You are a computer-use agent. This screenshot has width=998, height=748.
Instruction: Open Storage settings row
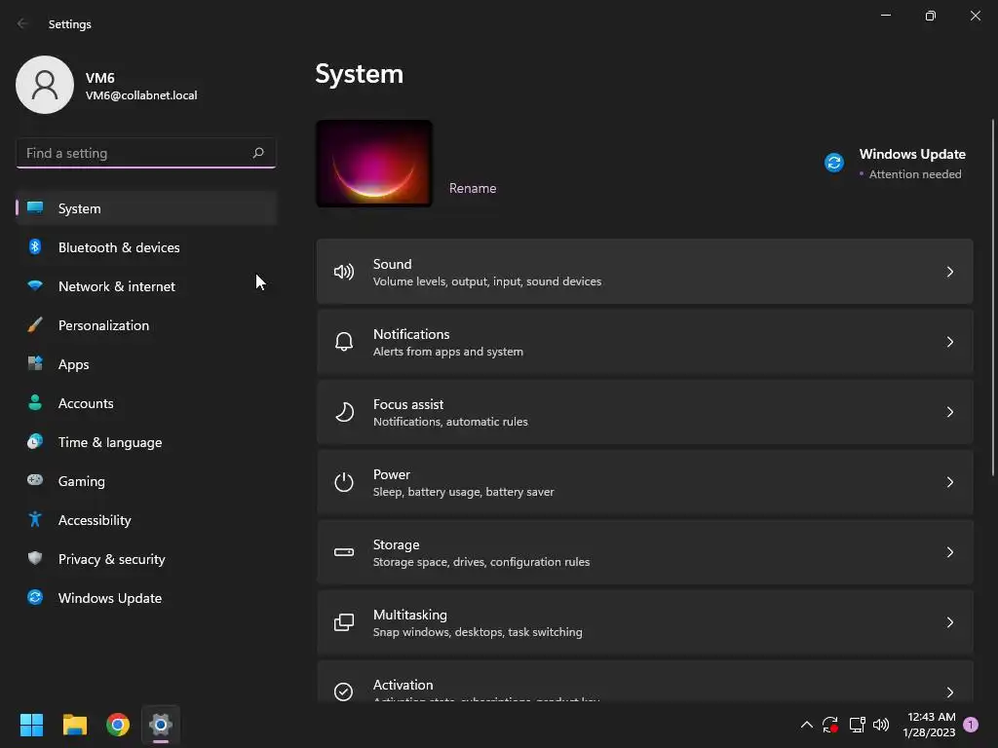pos(644,552)
